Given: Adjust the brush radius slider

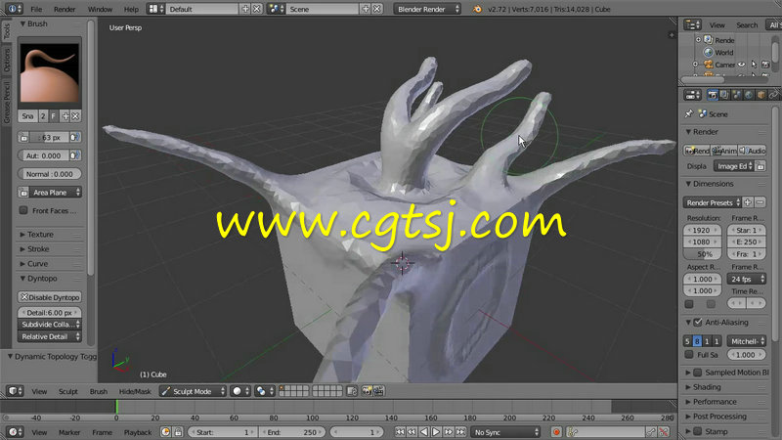Looking at the screenshot, I should (x=49, y=137).
